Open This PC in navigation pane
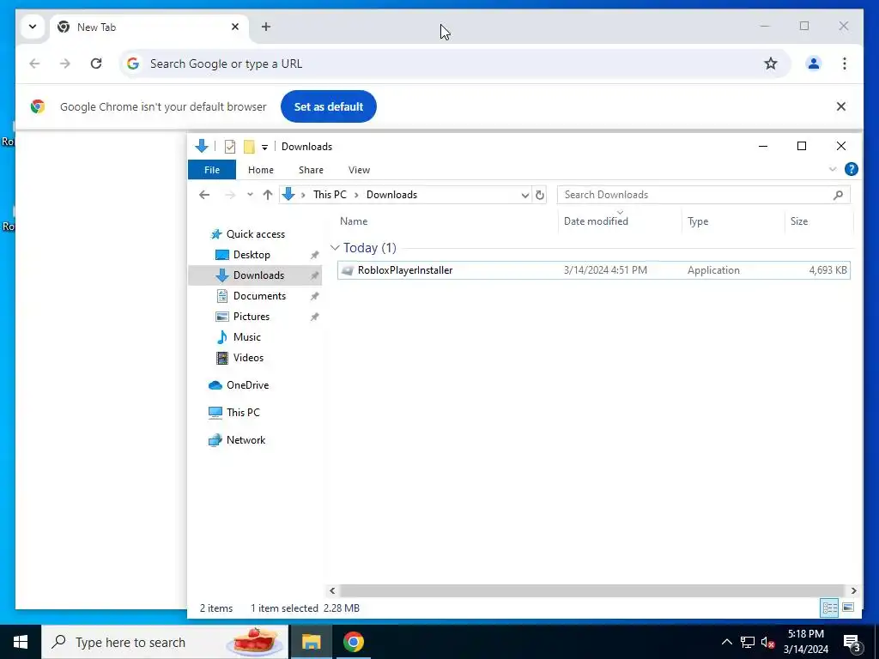The height and width of the screenshot is (659, 879). (243, 413)
